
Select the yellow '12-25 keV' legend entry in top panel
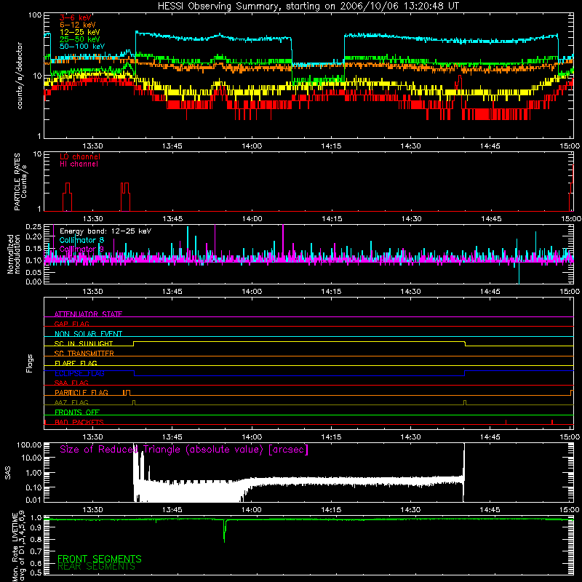(80, 32)
